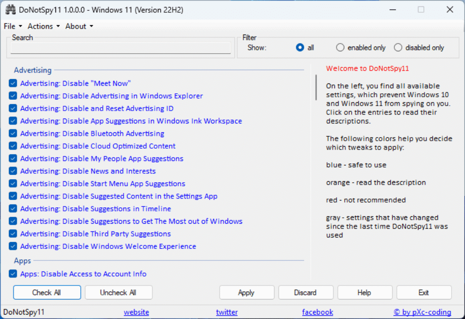Open the About menu

(79, 26)
